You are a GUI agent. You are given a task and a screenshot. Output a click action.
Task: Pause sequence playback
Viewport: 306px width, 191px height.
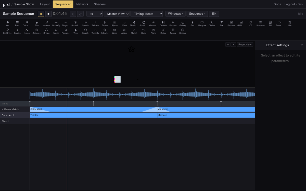41,14
